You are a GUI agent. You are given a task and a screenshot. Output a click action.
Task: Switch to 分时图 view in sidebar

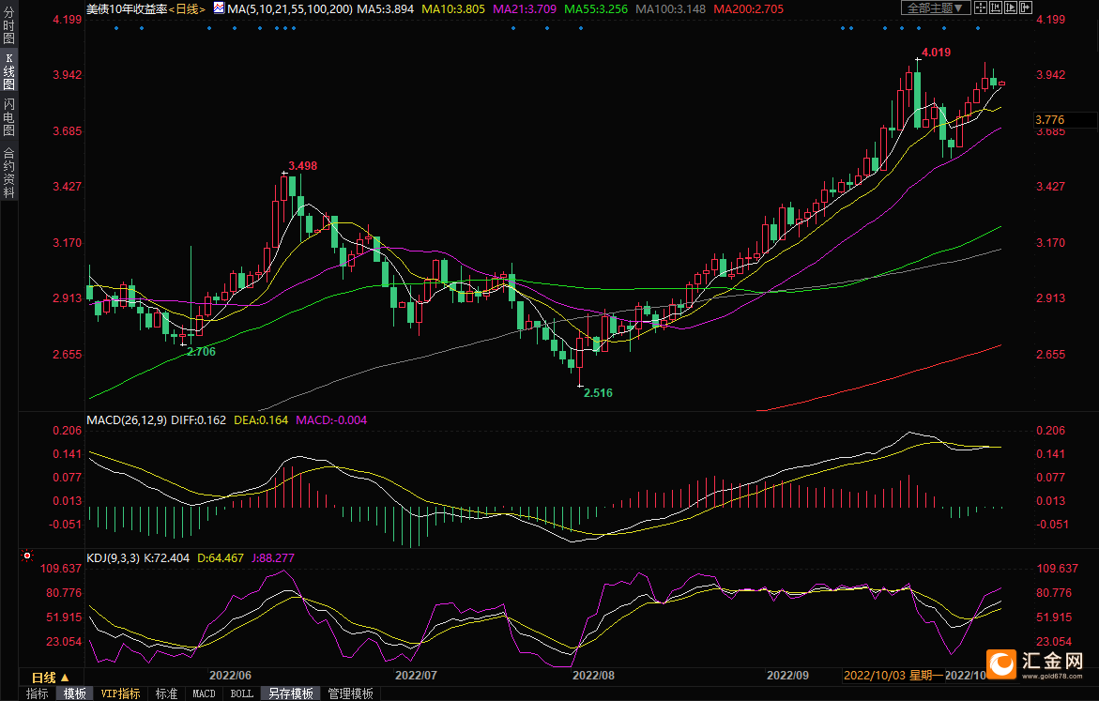point(9,26)
